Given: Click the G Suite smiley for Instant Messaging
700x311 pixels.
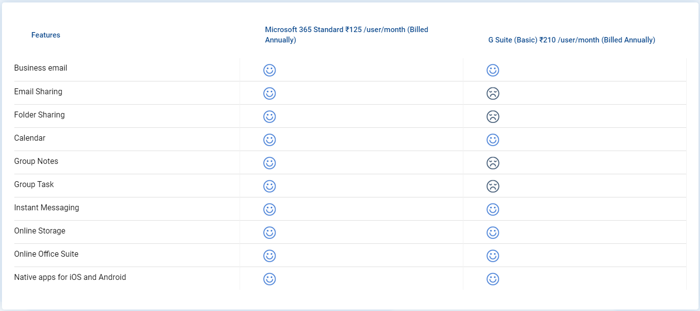Looking at the screenshot, I should click(x=493, y=209).
